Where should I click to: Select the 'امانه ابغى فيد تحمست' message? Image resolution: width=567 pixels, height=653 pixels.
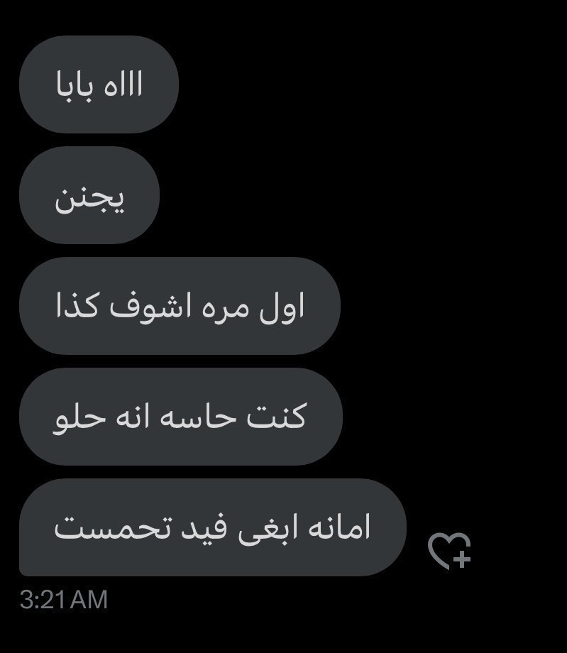(x=213, y=527)
